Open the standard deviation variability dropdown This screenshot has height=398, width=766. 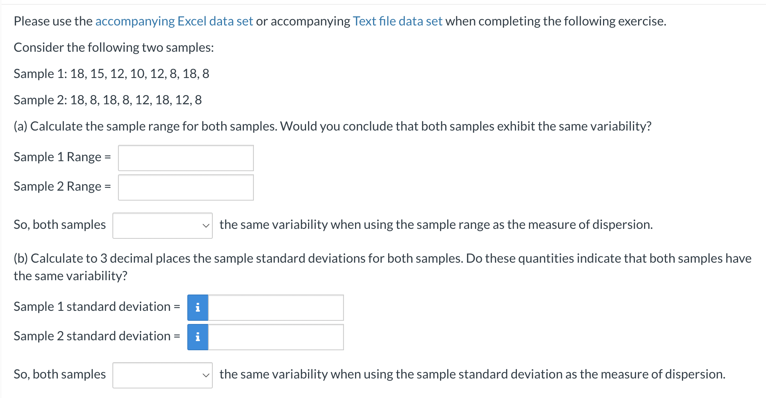tap(163, 375)
